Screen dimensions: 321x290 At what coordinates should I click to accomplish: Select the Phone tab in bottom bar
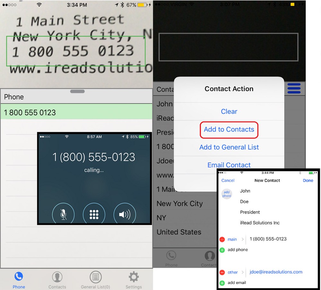tap(19, 279)
